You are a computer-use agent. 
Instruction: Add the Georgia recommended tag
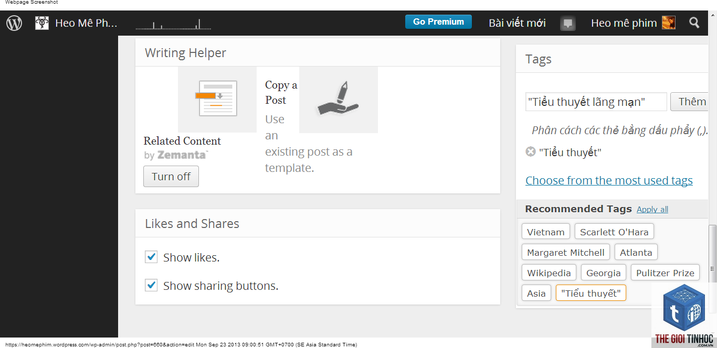tap(604, 273)
